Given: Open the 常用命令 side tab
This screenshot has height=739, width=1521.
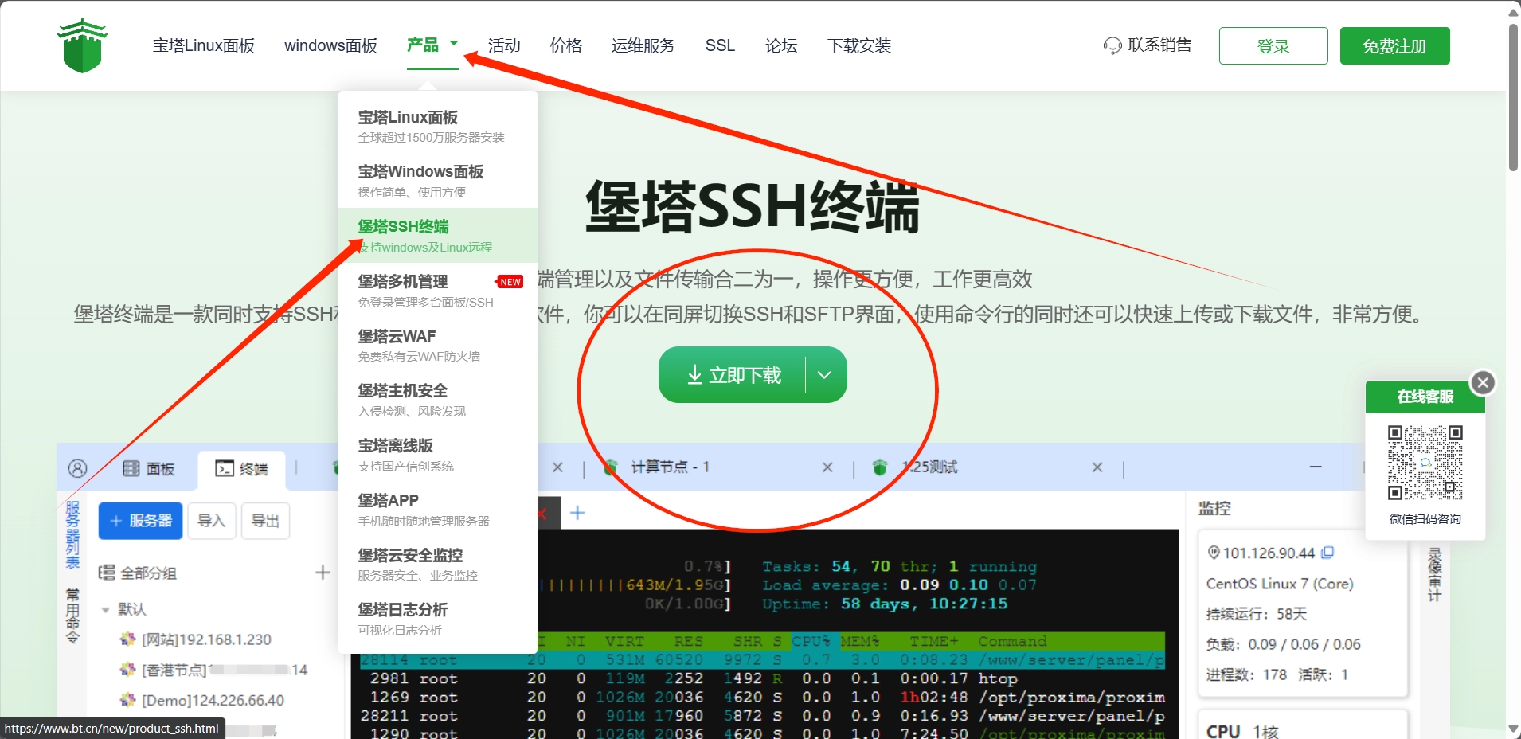Looking at the screenshot, I should [x=72, y=616].
